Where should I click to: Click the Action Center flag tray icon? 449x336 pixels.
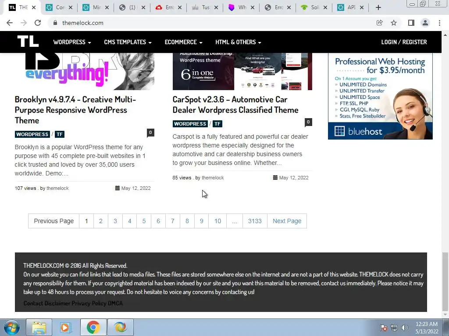click(x=384, y=328)
